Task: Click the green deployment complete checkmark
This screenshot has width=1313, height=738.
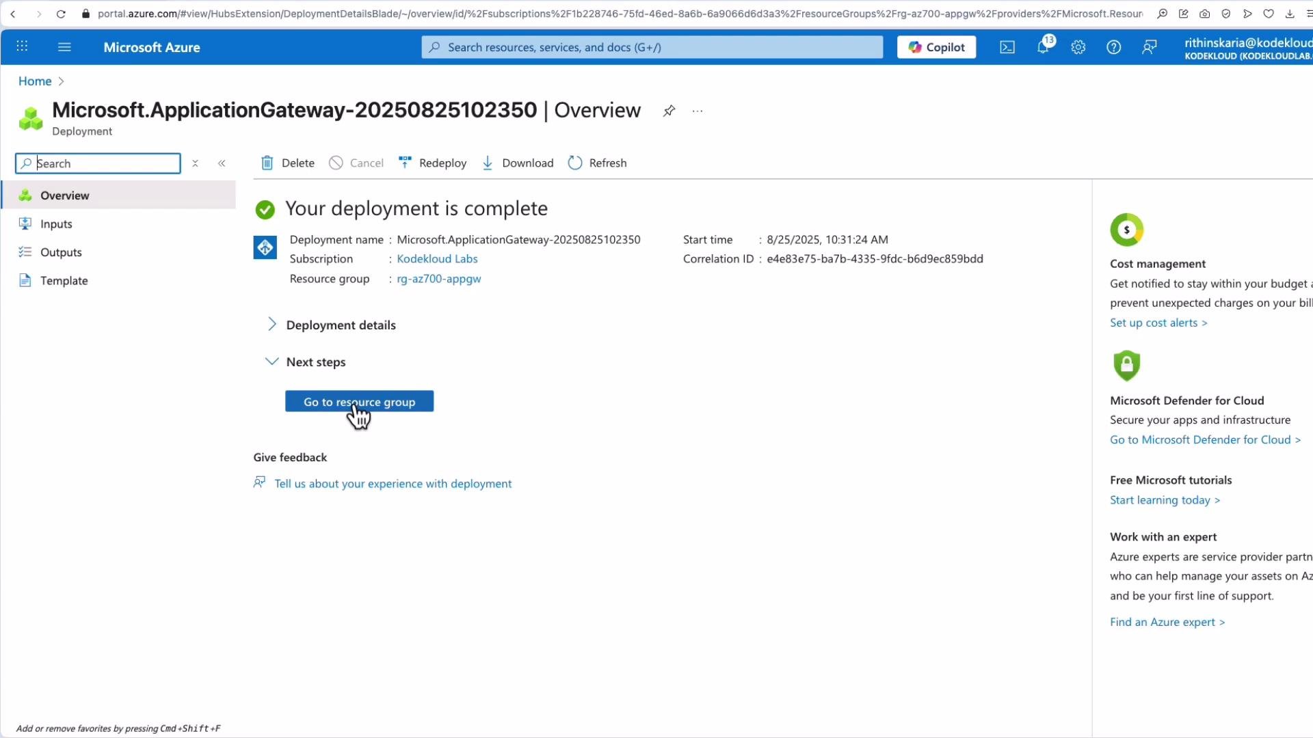Action: point(265,209)
